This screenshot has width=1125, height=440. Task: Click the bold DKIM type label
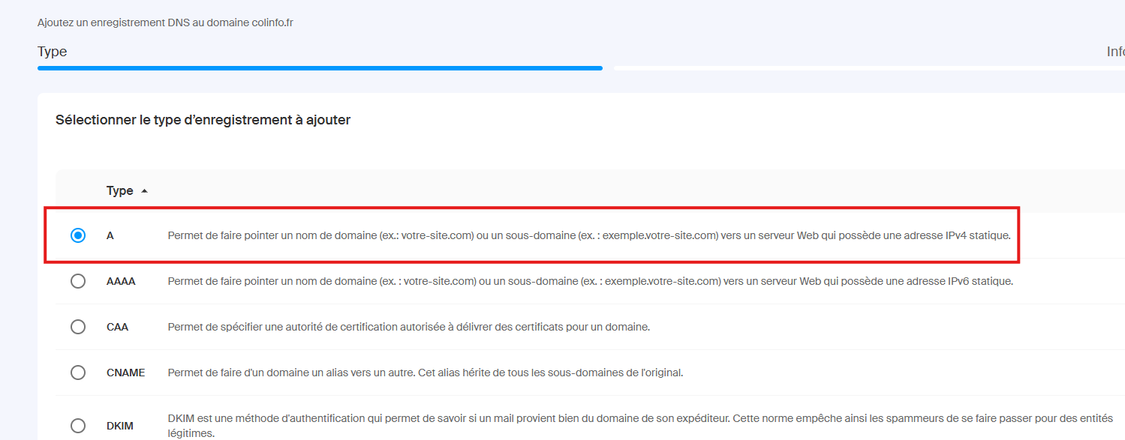pyautogui.click(x=119, y=426)
